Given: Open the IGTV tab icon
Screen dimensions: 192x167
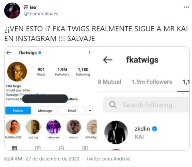Looking at the screenshot, I should tap(61, 148).
